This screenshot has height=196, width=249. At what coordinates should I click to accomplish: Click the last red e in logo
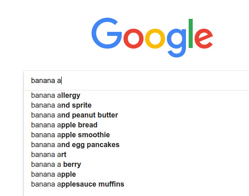(x=204, y=39)
